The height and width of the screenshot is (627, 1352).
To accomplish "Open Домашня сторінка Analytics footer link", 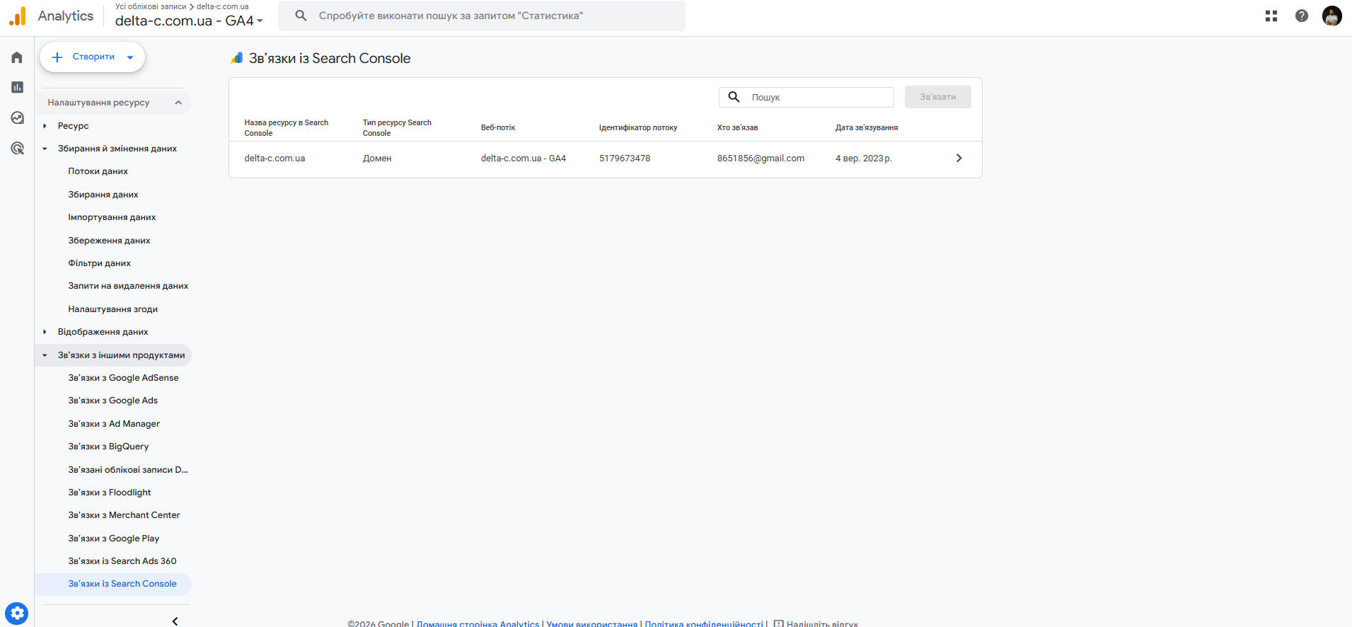I will 478,624.
